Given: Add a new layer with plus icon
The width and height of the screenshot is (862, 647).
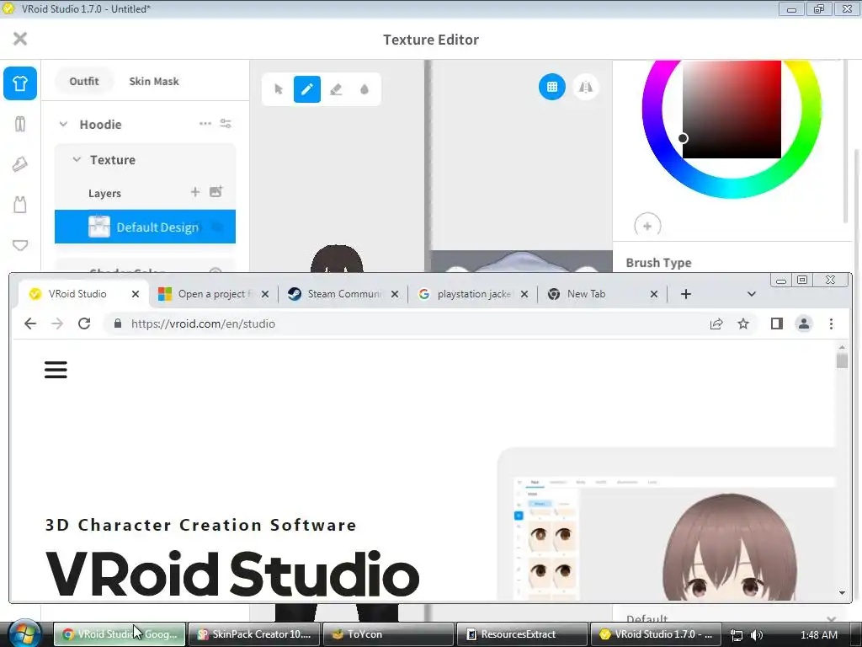Looking at the screenshot, I should (195, 191).
